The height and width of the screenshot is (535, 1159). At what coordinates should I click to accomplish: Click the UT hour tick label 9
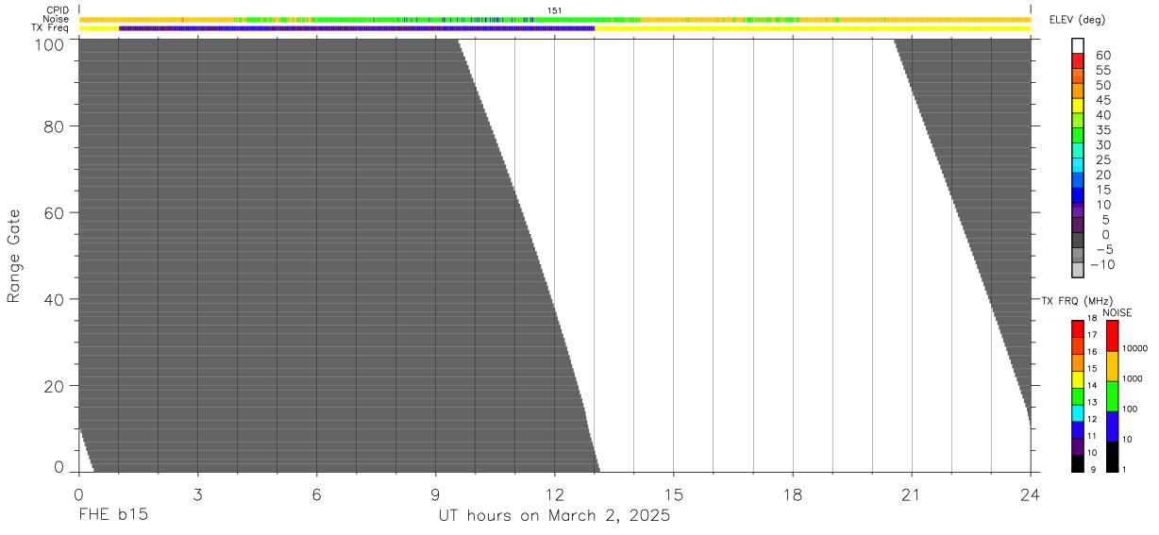click(435, 493)
